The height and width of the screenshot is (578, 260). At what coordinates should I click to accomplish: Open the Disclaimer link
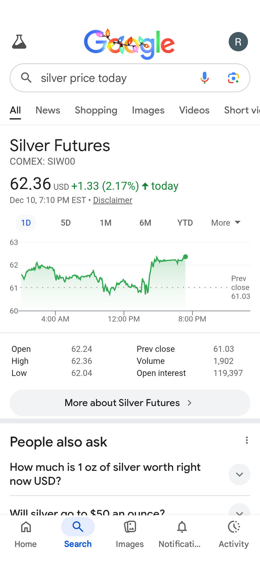tap(113, 200)
